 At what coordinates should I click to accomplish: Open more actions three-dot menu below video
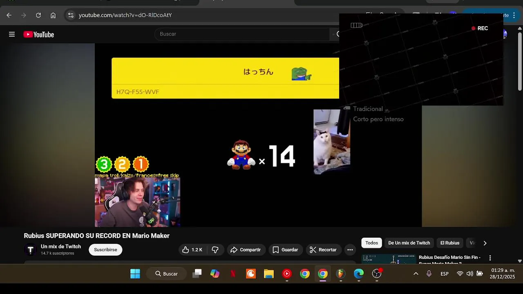[350, 249]
